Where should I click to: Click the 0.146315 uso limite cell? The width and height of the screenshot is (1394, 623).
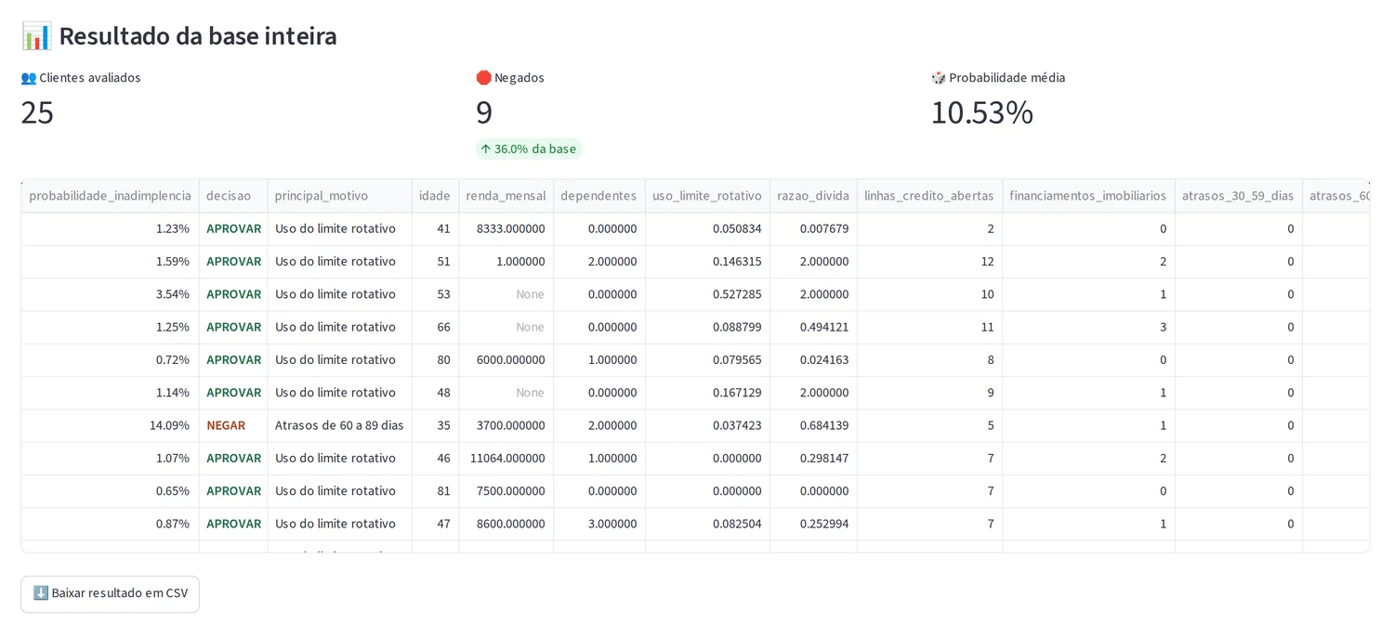707,262
